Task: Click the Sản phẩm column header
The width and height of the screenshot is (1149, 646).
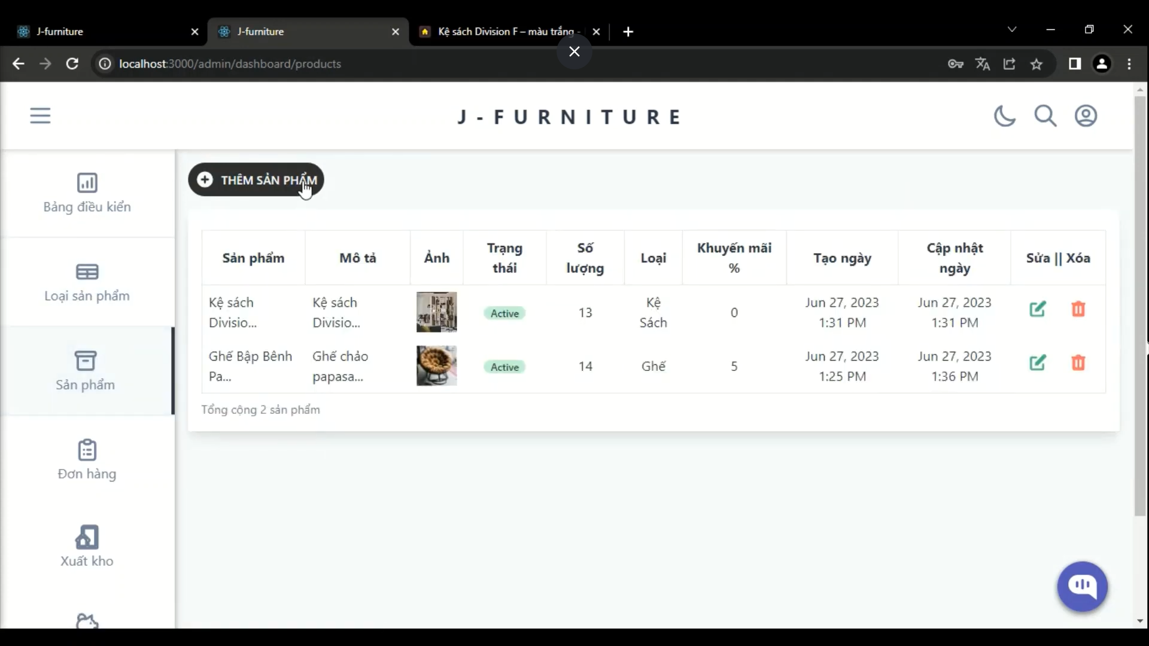Action: (254, 258)
